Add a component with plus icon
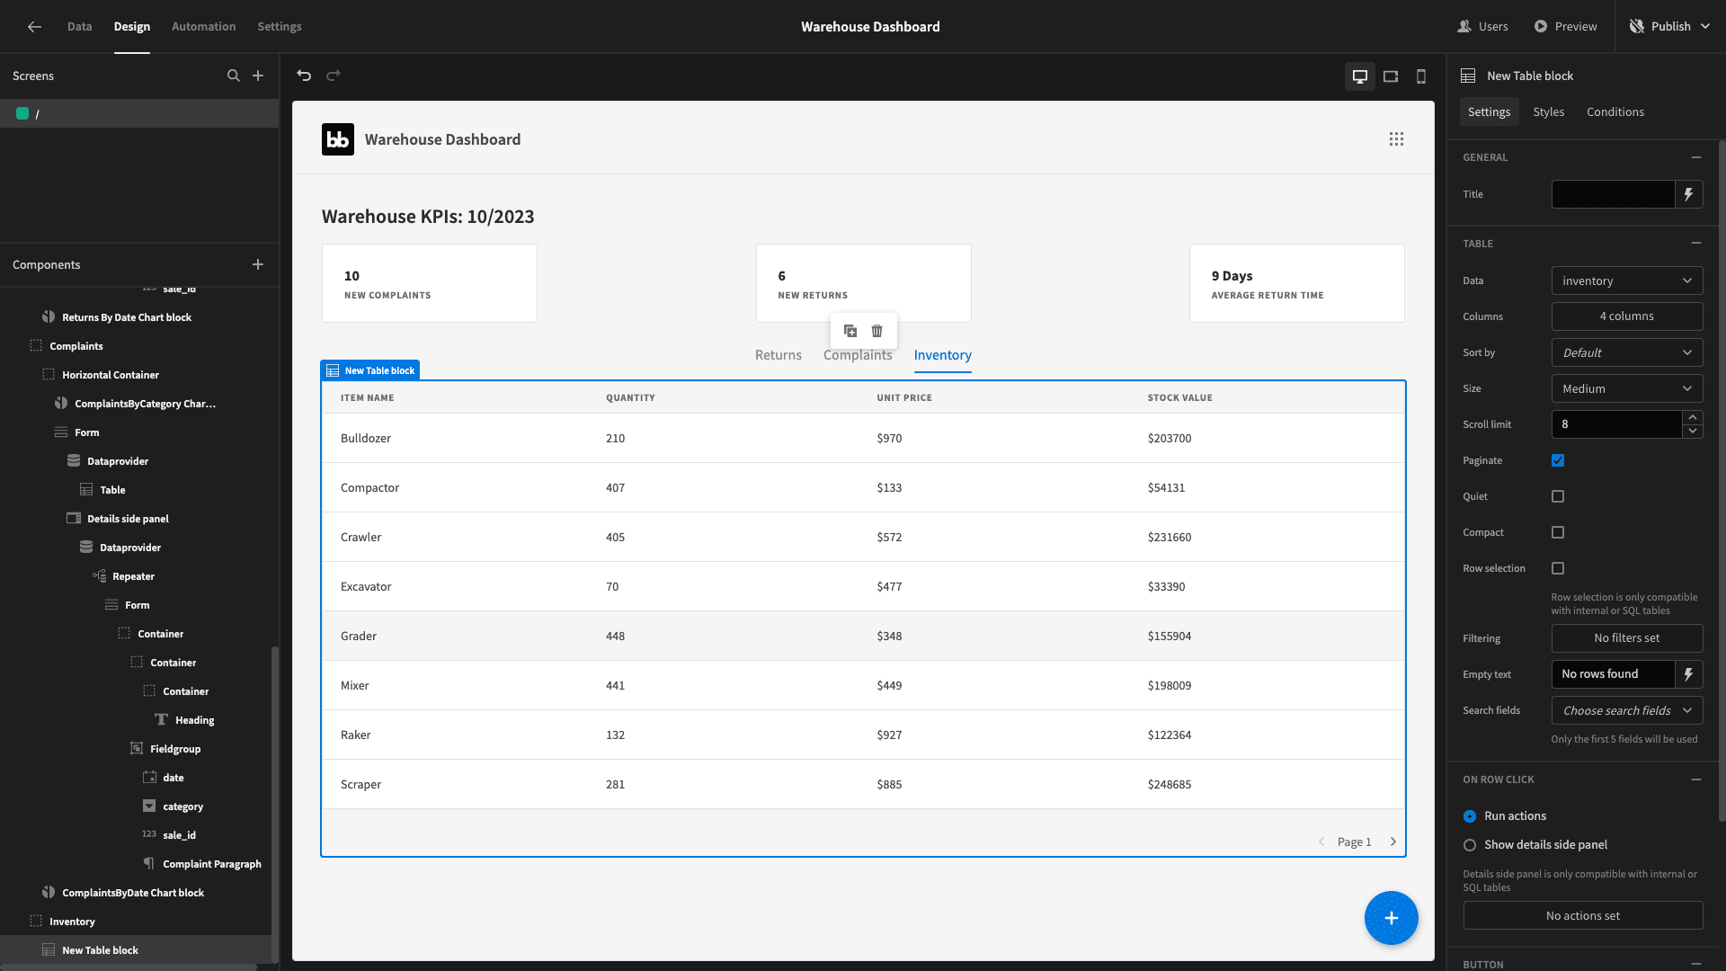1726x971 pixels. click(x=258, y=264)
